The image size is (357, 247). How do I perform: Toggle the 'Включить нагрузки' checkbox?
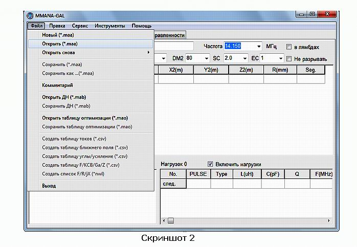pyautogui.click(x=210, y=164)
